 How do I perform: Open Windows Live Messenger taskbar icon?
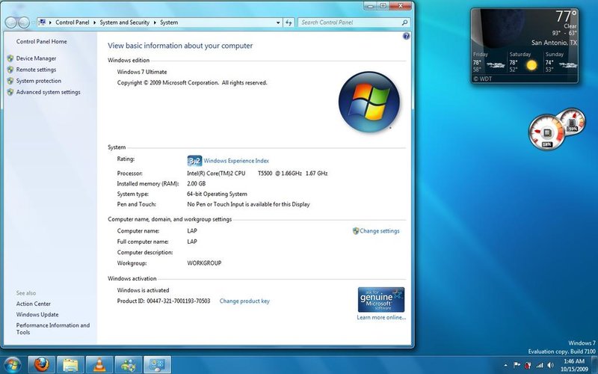(129, 365)
